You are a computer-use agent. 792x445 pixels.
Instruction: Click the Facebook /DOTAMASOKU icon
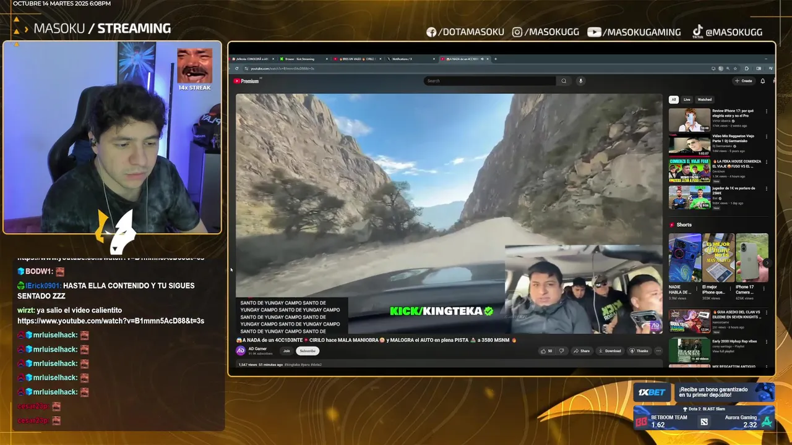coord(431,32)
